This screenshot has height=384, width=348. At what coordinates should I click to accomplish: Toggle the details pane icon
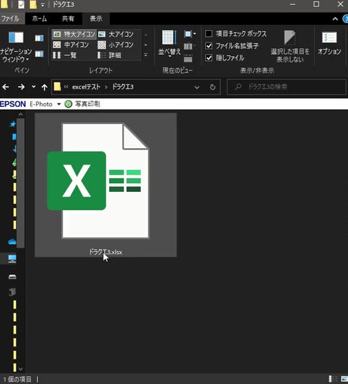pyautogui.click(x=39, y=54)
